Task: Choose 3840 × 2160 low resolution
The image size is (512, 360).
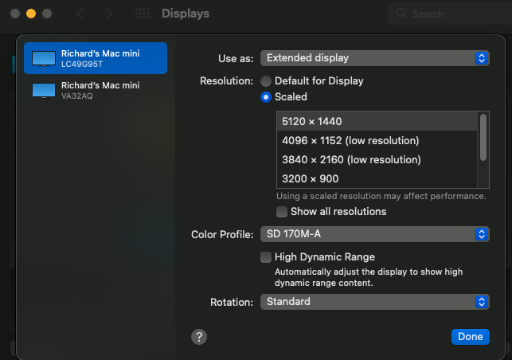Action: coord(377,160)
